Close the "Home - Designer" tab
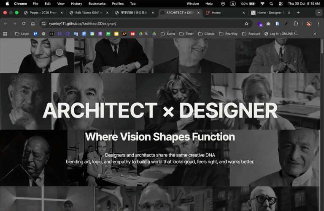 pyautogui.click(x=290, y=13)
